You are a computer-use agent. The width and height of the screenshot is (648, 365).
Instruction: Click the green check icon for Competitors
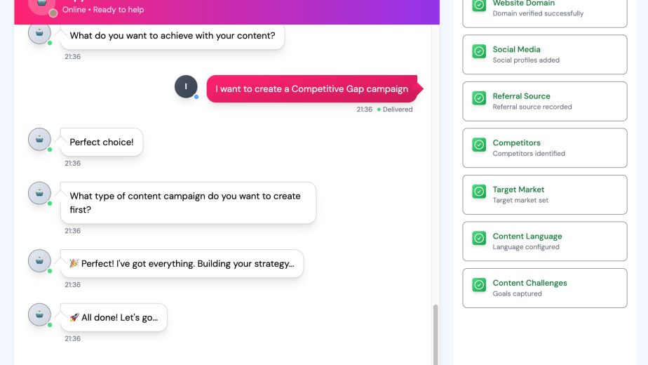click(479, 145)
